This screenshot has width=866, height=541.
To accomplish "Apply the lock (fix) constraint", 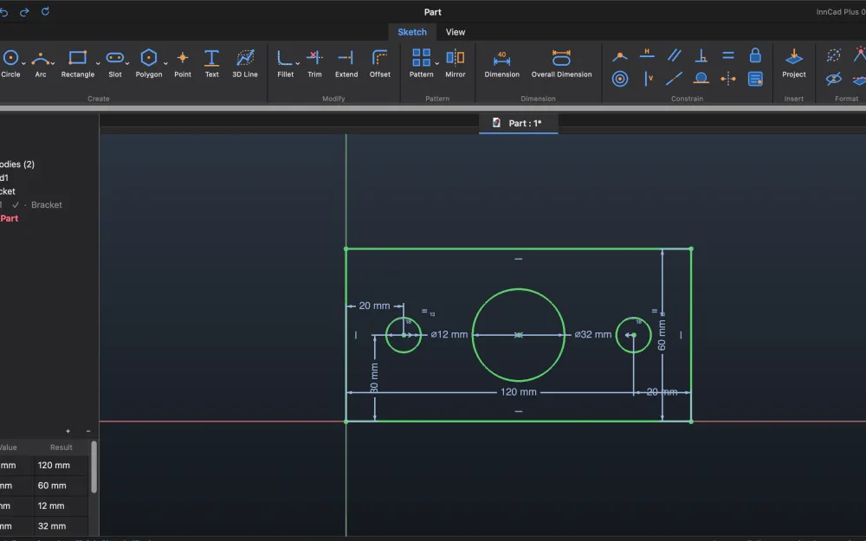I will pyautogui.click(x=755, y=55).
